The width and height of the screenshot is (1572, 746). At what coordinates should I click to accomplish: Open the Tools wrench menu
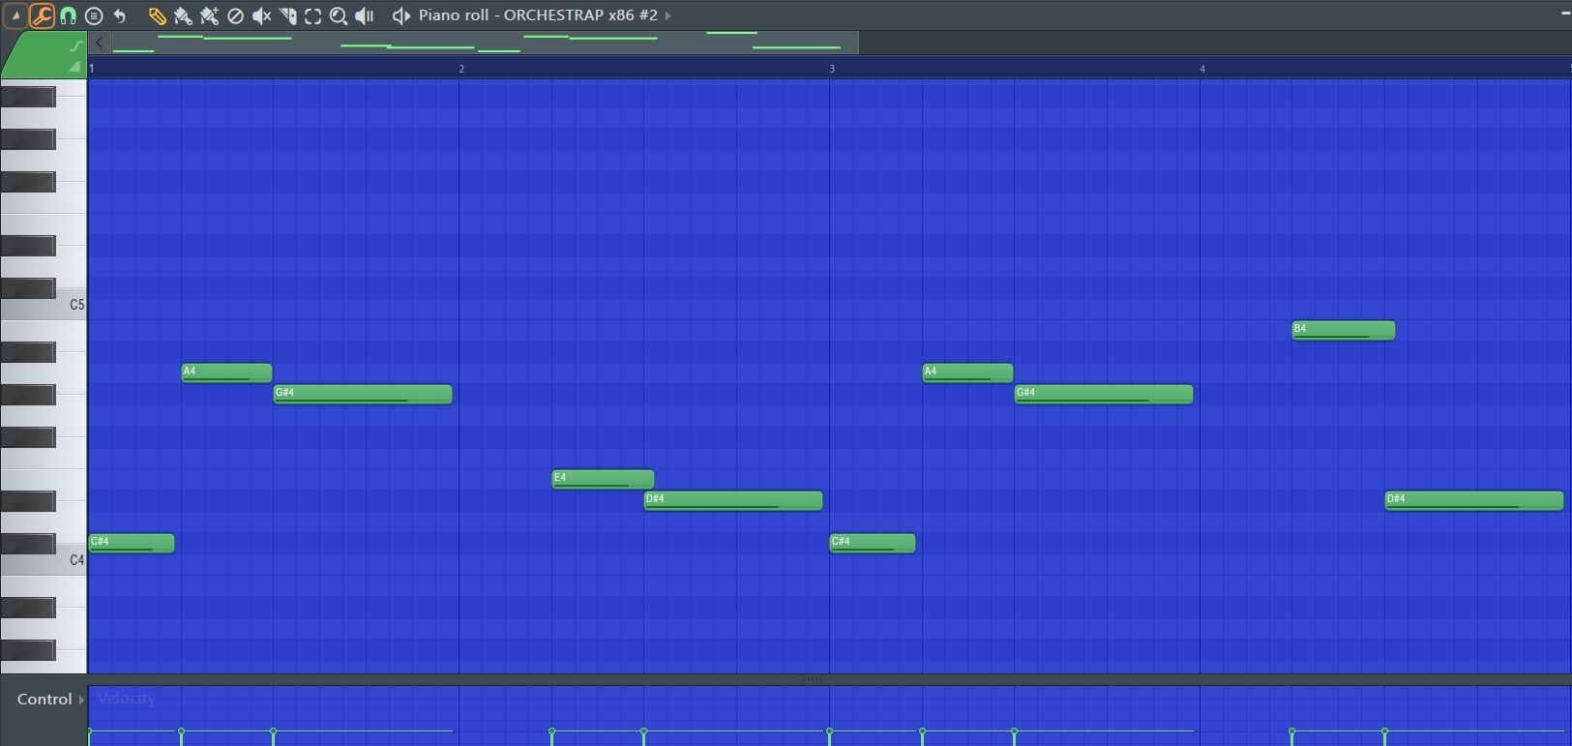tap(42, 15)
